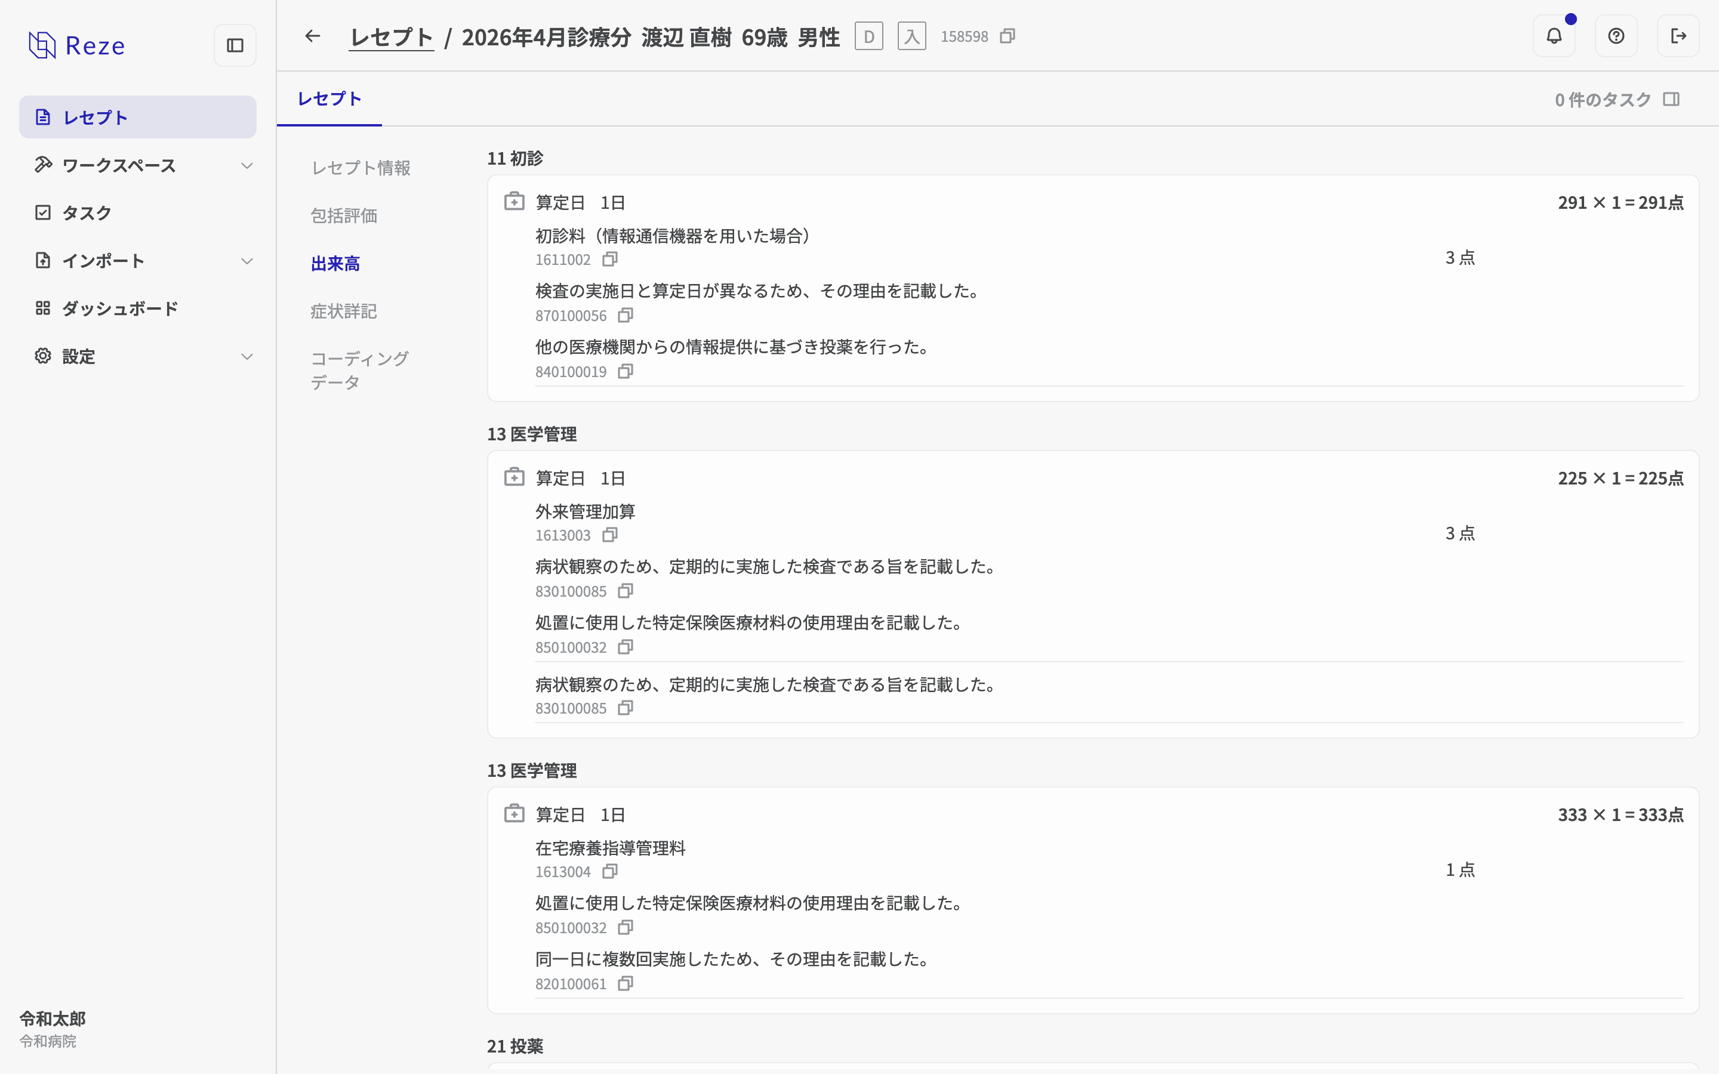This screenshot has width=1719, height=1074.
Task: Click the 333 × 1 = 333点 total
Action: click(x=1621, y=814)
